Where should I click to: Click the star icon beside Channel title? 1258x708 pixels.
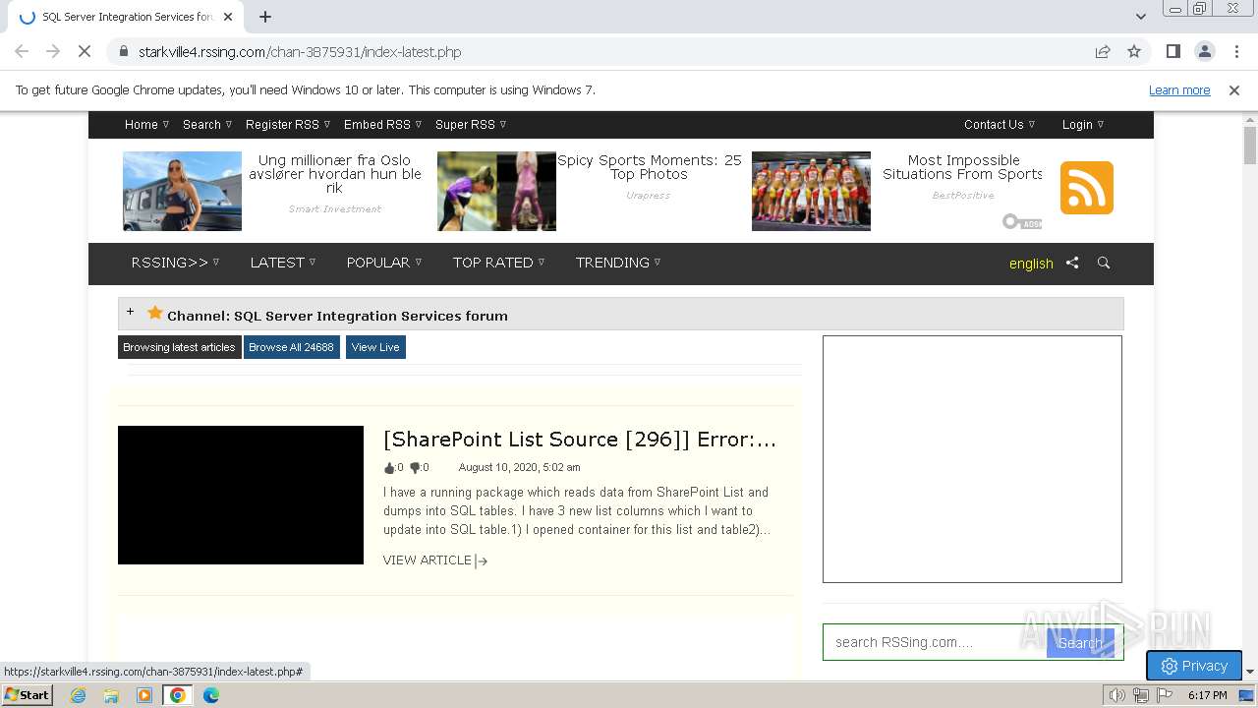(154, 313)
